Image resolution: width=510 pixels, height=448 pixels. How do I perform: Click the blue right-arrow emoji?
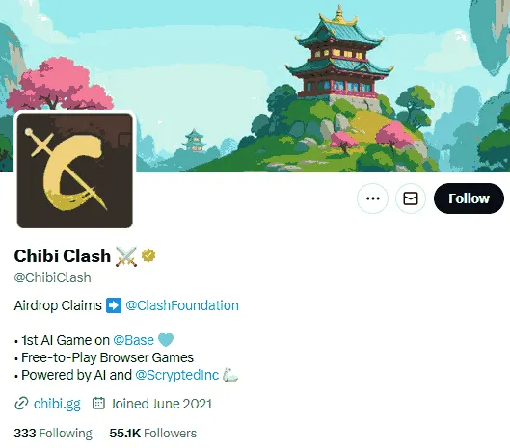point(114,305)
